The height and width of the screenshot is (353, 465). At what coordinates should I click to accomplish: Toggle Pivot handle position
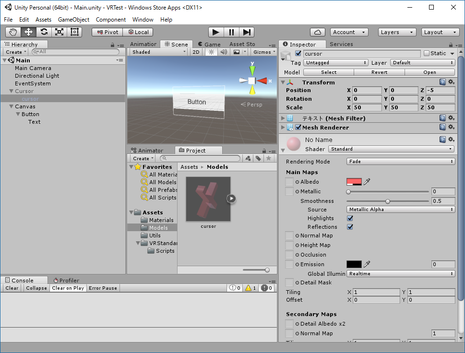coord(107,32)
